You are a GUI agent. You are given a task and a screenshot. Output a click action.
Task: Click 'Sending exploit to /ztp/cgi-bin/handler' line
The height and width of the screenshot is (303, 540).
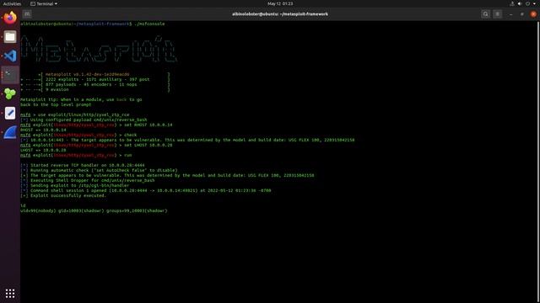click(x=75, y=185)
